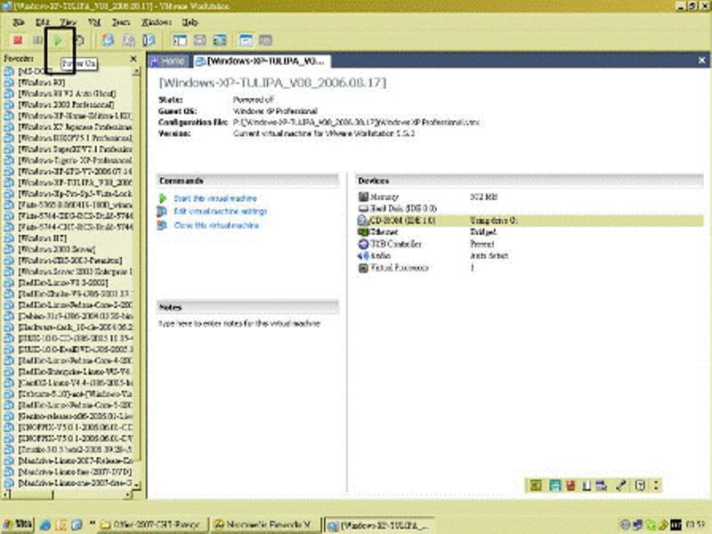Select [Windows 2000 Professional] in Favorites
This screenshot has width=712, height=534.
pos(66,104)
